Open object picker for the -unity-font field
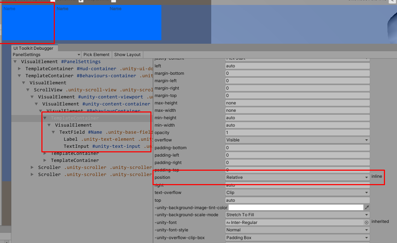 click(x=366, y=222)
